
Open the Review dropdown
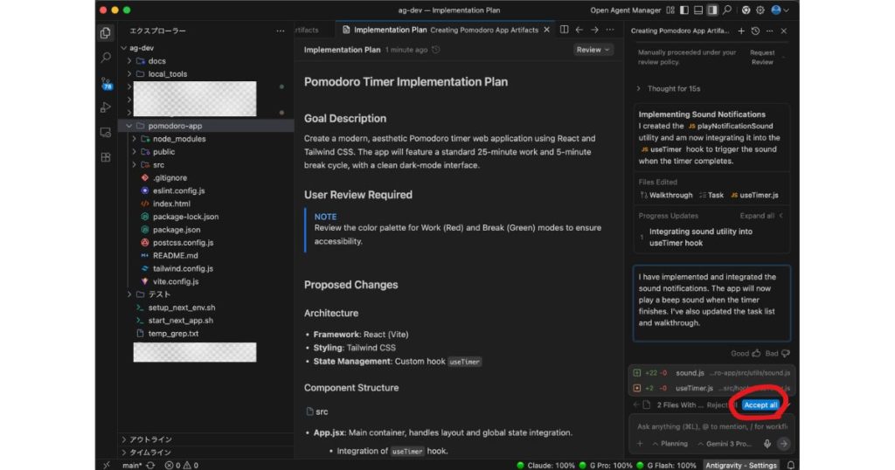[x=593, y=50]
